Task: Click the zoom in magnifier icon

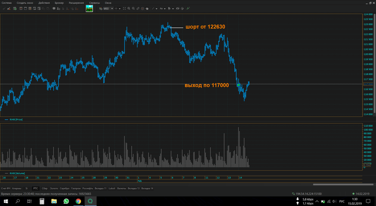Action: tap(129, 9)
